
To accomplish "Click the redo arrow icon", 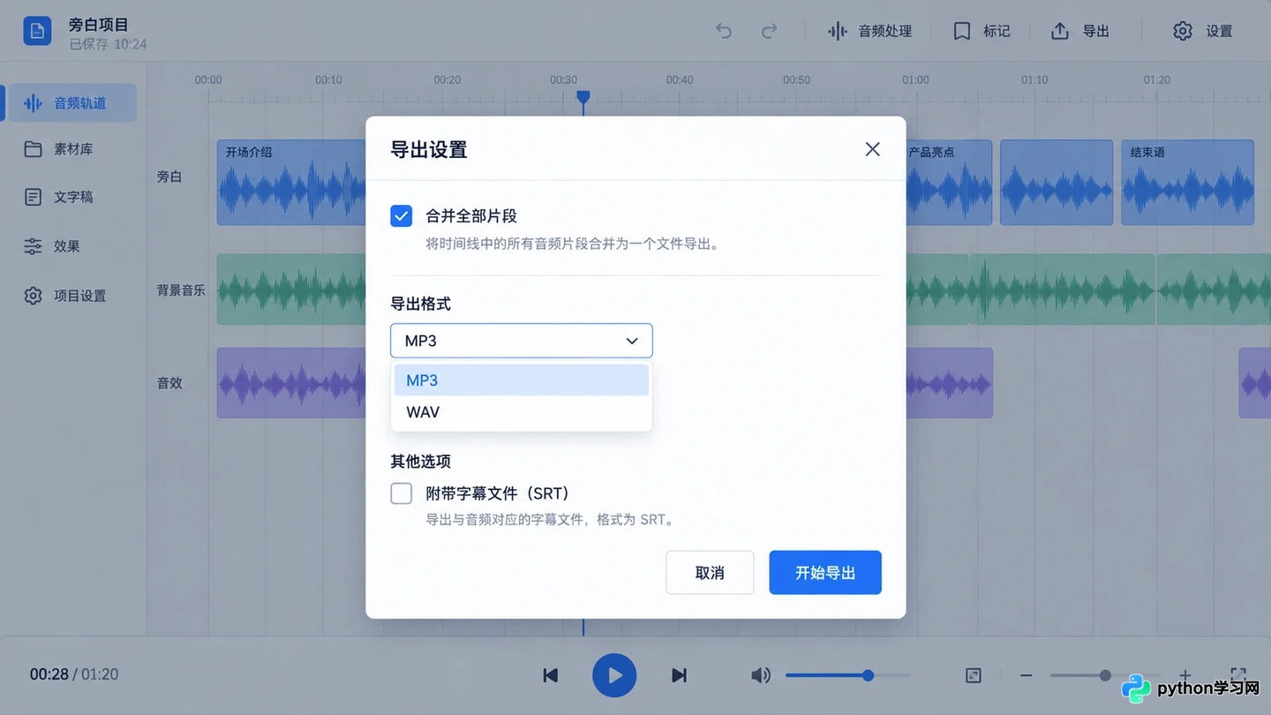I will [769, 31].
